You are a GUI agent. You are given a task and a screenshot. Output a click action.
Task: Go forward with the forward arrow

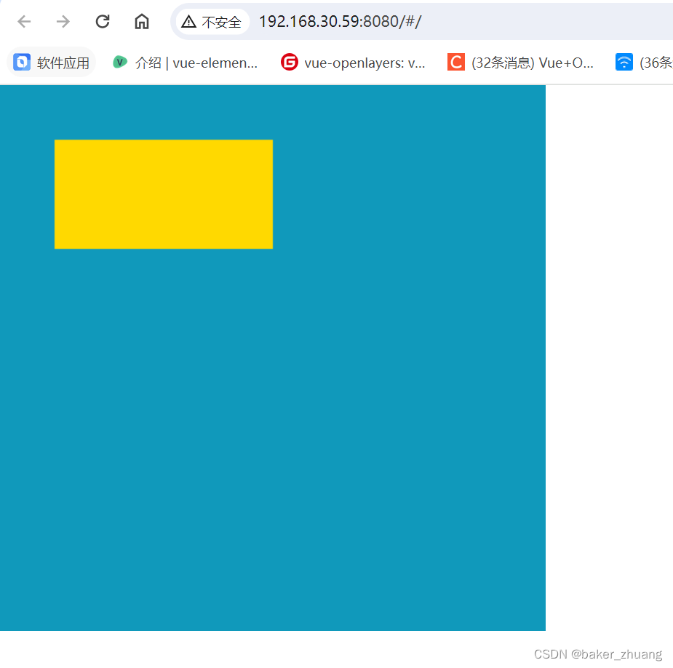[x=63, y=21]
